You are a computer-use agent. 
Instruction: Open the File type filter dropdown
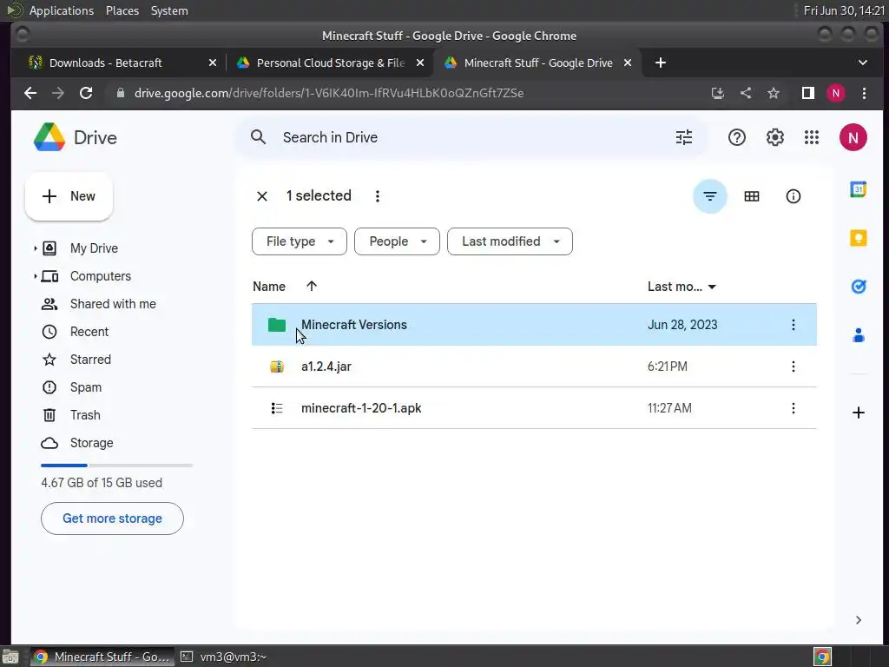299,241
